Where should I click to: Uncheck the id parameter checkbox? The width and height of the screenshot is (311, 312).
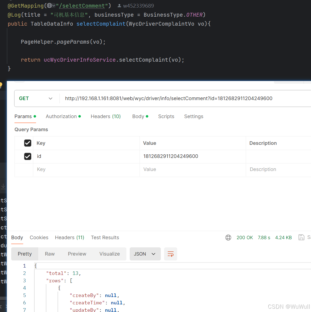click(x=28, y=156)
